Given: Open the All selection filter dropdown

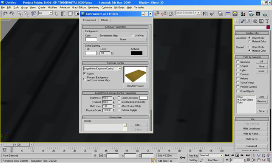Looking at the screenshot, I should click(51, 13).
